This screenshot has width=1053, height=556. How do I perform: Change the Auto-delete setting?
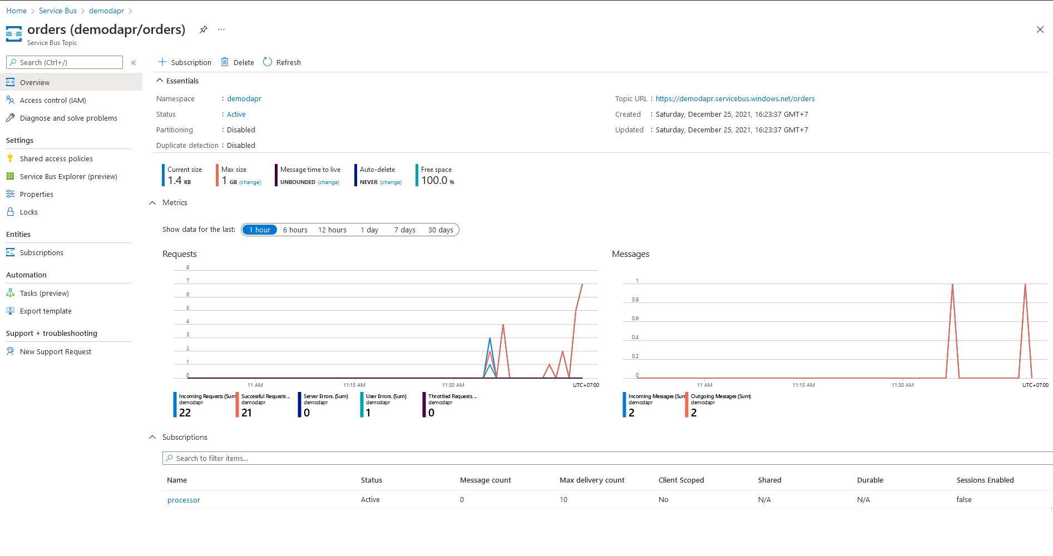point(391,182)
